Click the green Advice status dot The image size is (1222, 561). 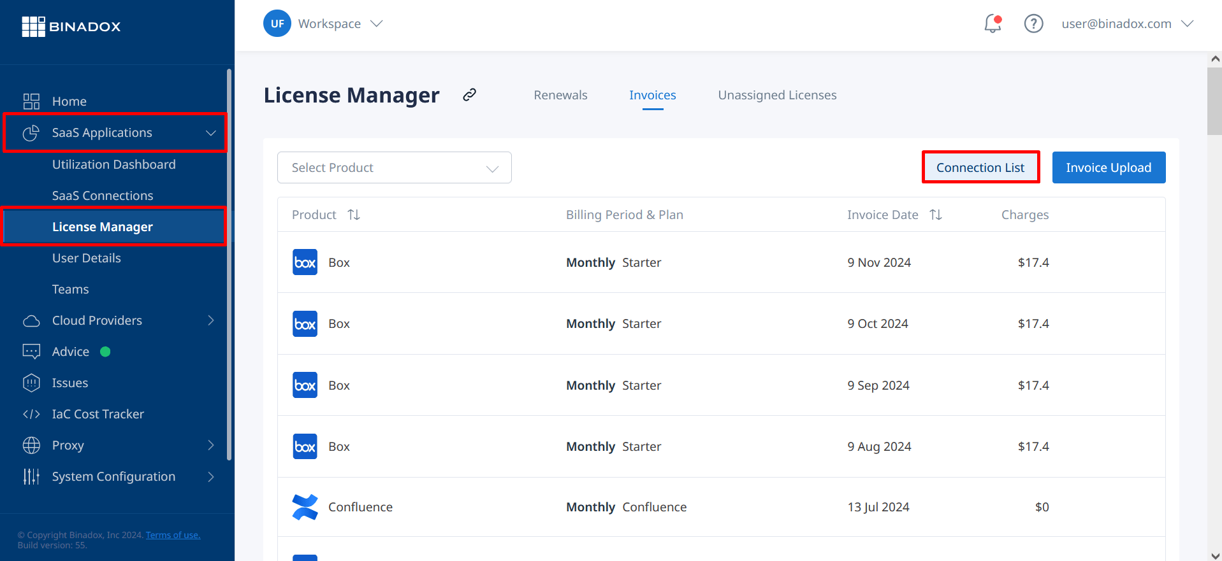105,352
